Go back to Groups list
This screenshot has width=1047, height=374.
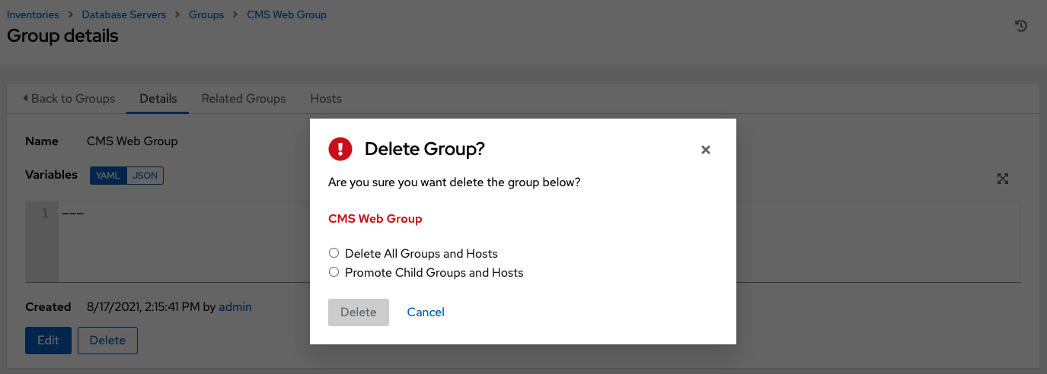coord(69,99)
